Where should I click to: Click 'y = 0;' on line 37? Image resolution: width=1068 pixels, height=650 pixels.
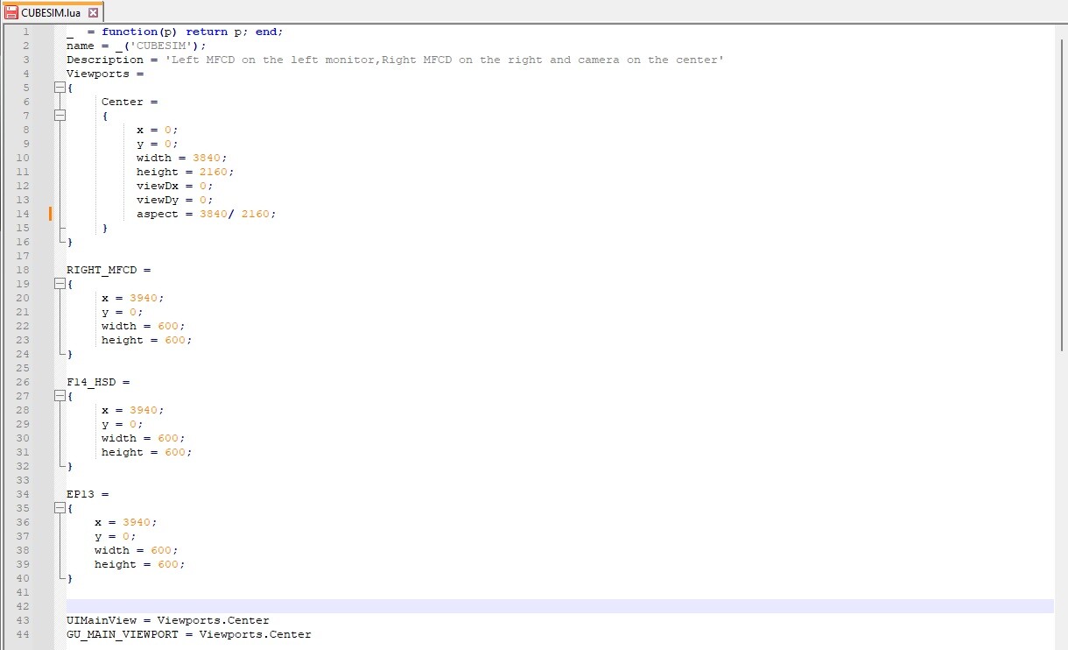click(x=115, y=536)
